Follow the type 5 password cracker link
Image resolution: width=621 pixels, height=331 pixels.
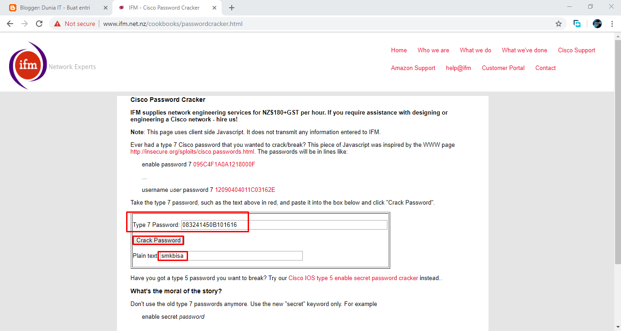point(353,278)
